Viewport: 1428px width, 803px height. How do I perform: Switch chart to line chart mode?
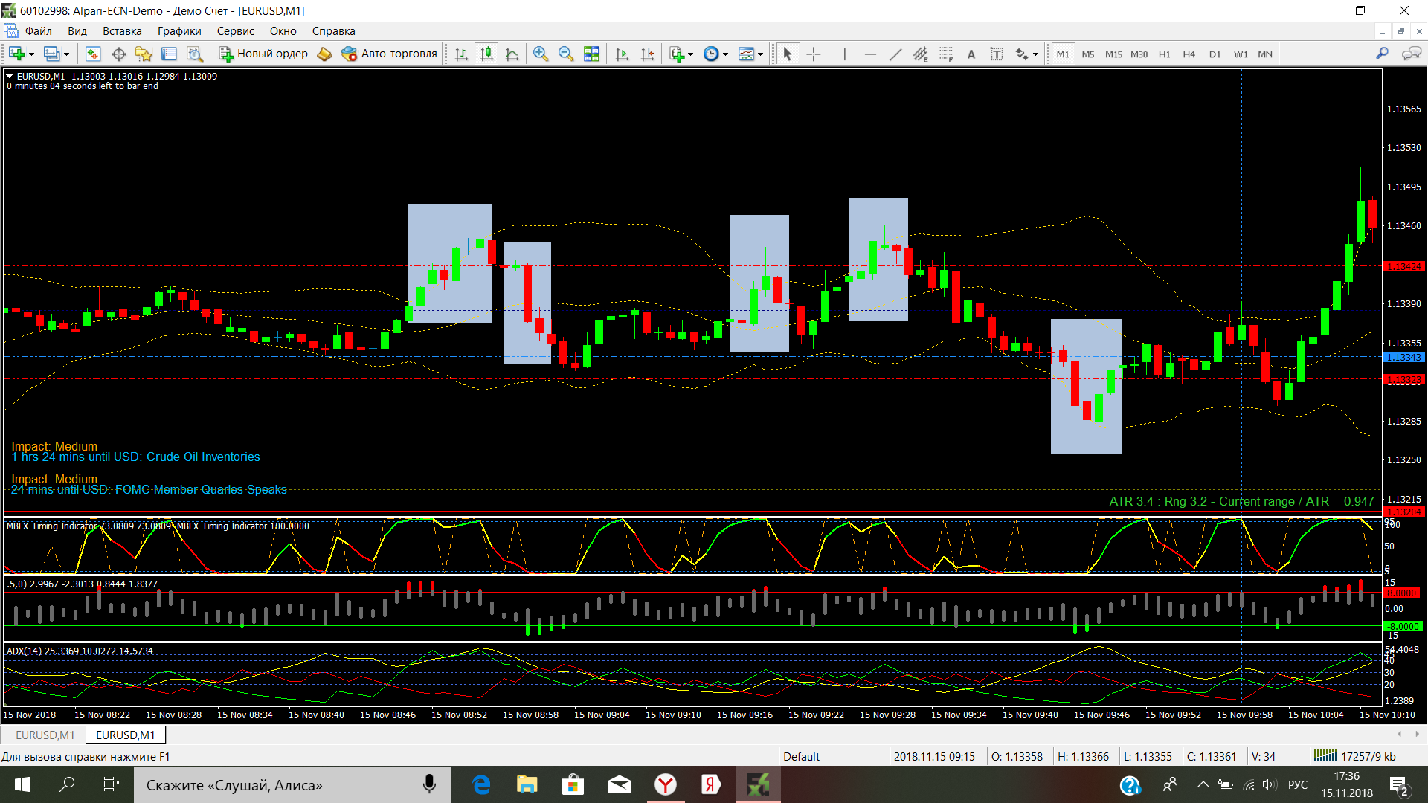(x=512, y=54)
